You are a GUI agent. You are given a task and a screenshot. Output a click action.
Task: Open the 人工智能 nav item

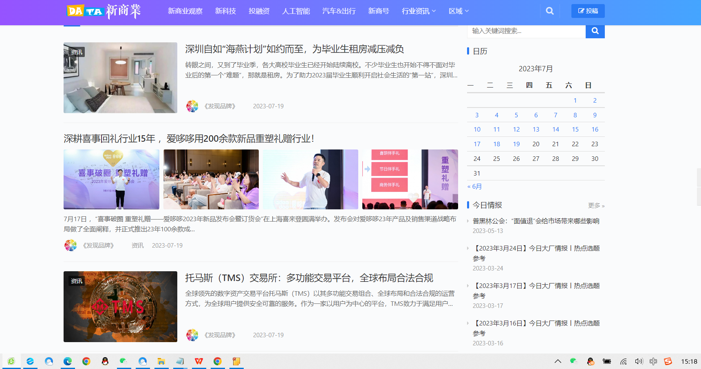[296, 11]
